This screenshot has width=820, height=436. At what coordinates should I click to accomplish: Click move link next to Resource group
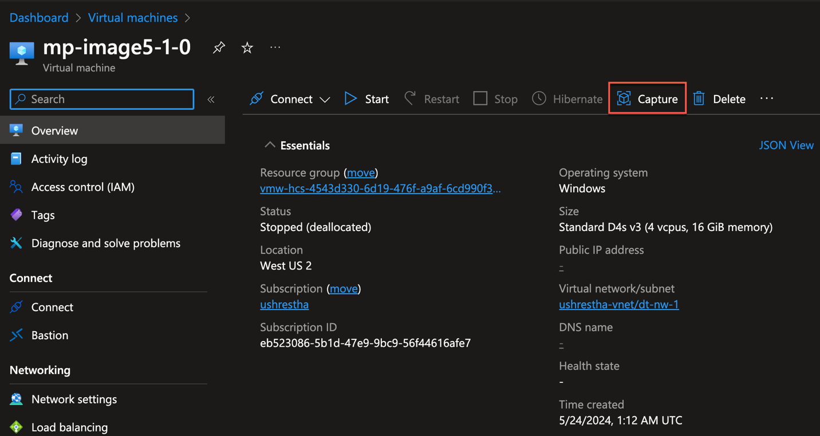[361, 173]
